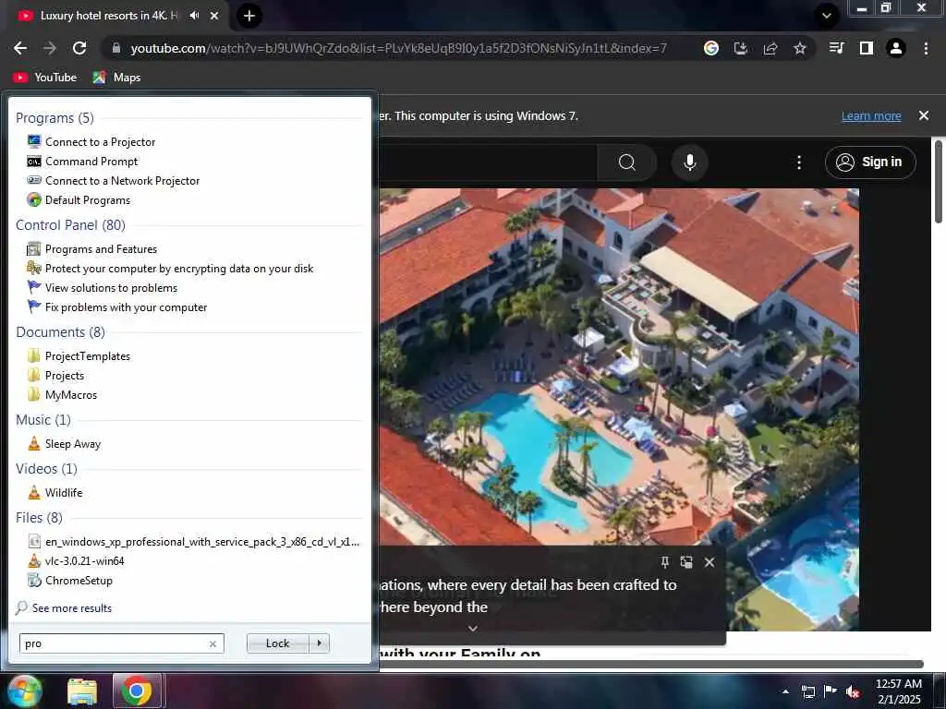The image size is (946, 709).
Task: Dismiss the Windows 7 notification bar
Action: point(924,115)
